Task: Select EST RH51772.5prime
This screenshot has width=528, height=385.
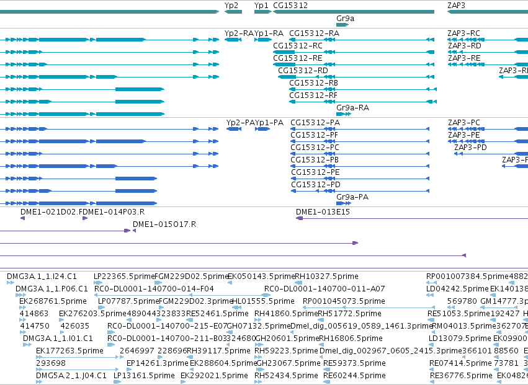Action: point(350,314)
